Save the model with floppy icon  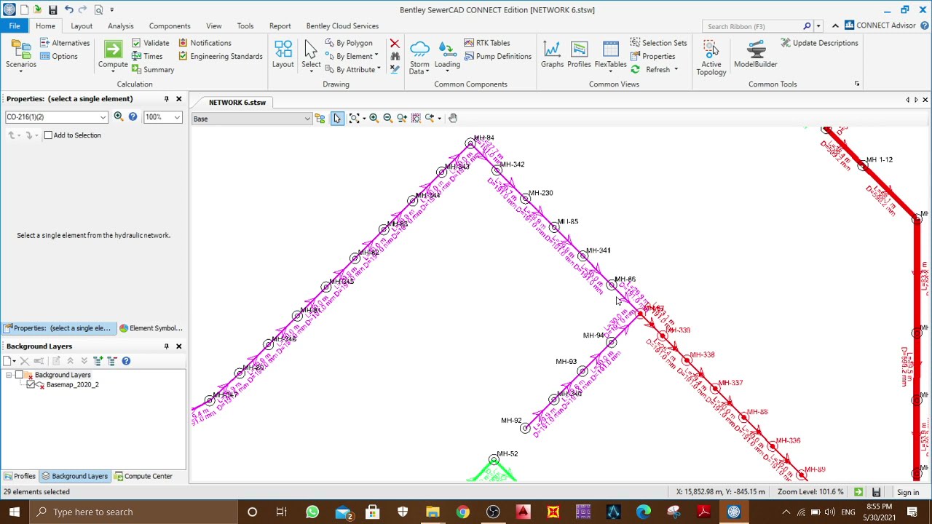(x=52, y=10)
